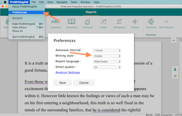Choose Show All
Image resolution: width=182 pixels, height=116 pixels.
click(26, 31)
